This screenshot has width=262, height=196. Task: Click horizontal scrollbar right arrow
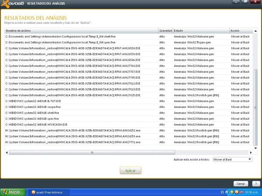click(x=251, y=152)
